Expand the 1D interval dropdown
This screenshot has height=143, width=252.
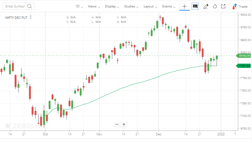(x=79, y=6)
